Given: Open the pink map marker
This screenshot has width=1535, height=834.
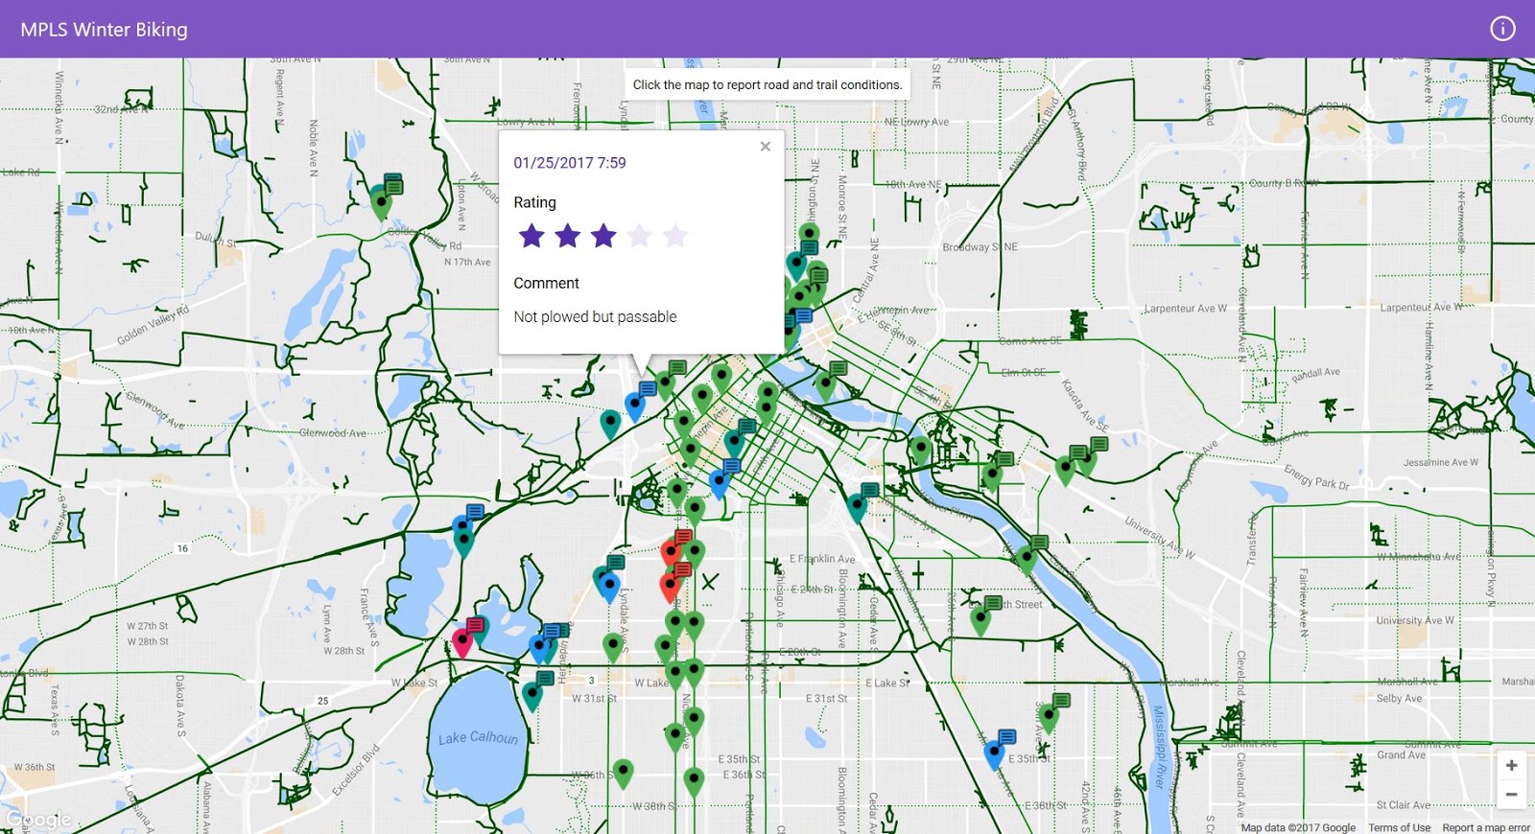Looking at the screenshot, I should point(462,641).
